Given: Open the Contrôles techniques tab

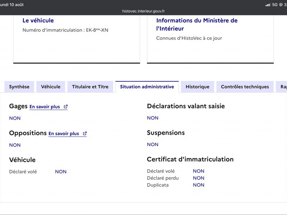Looking at the screenshot, I should [x=245, y=87].
